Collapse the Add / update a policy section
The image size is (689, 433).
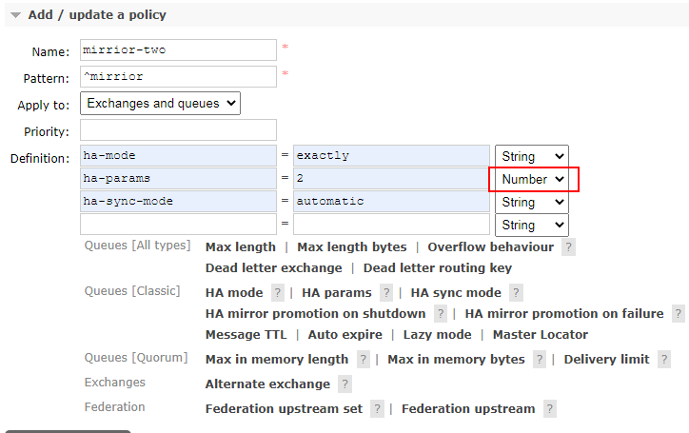click(16, 15)
